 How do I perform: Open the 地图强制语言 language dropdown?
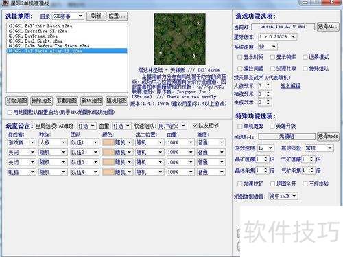283,196
